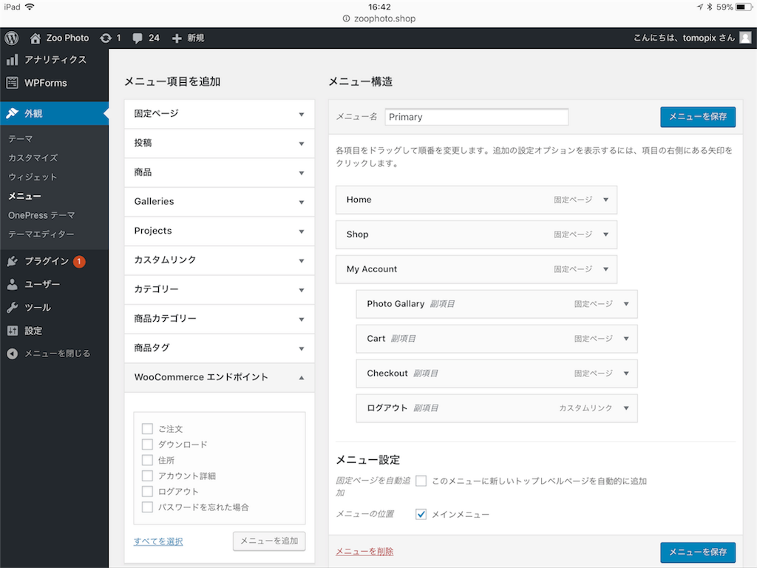757x568 pixels.
Task: Check the 住所 endpoint checkbox
Action: point(147,460)
